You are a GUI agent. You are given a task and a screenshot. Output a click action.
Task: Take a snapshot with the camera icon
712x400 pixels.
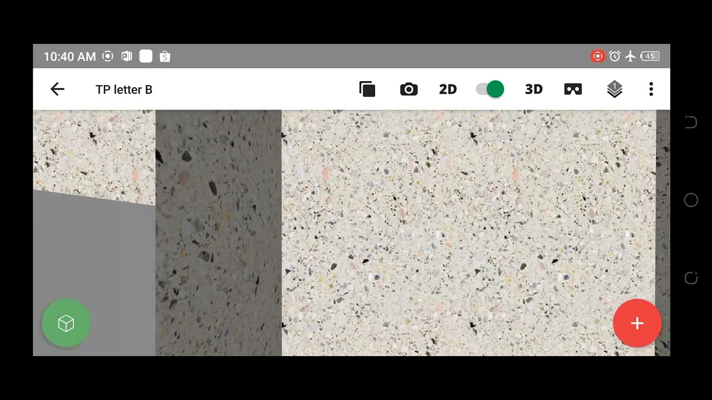(409, 89)
